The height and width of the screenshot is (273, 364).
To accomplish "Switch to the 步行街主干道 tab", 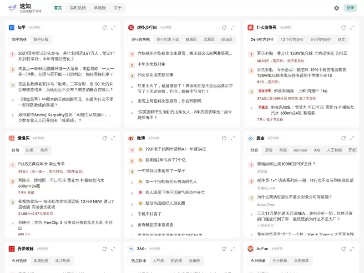I will tap(167, 40).
